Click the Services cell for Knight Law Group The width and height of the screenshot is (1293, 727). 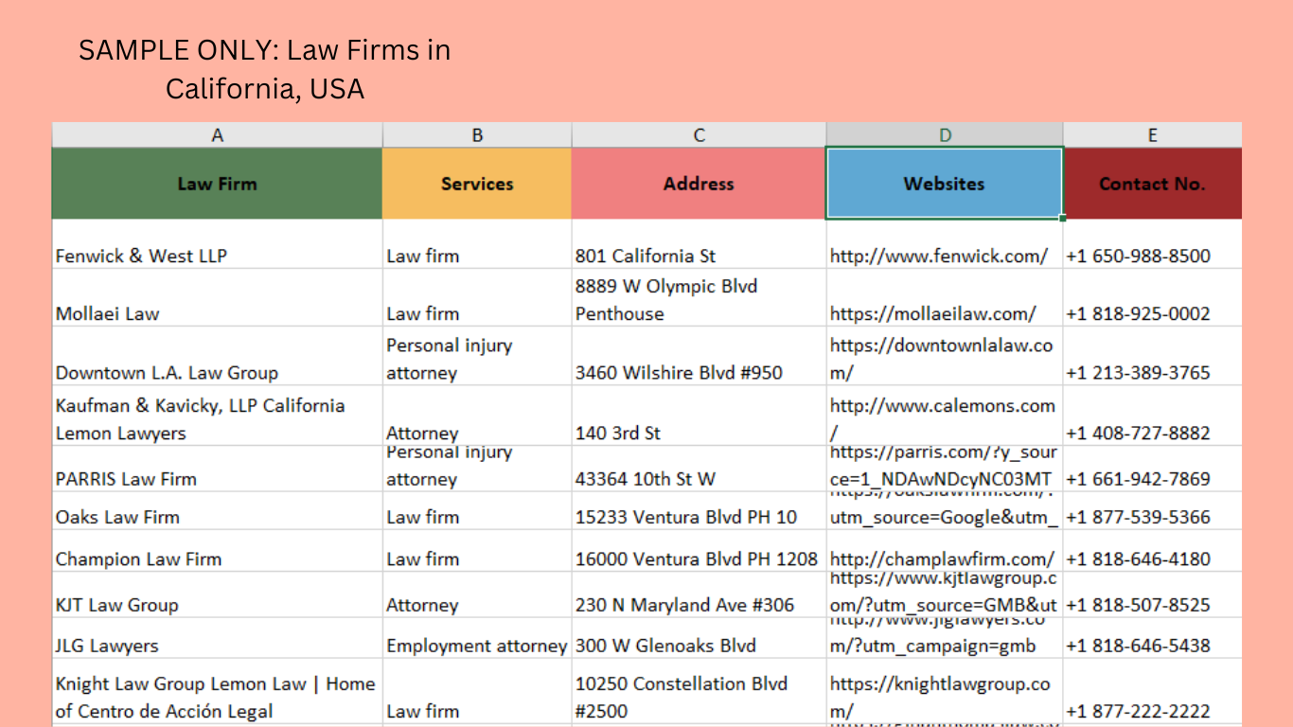477,692
